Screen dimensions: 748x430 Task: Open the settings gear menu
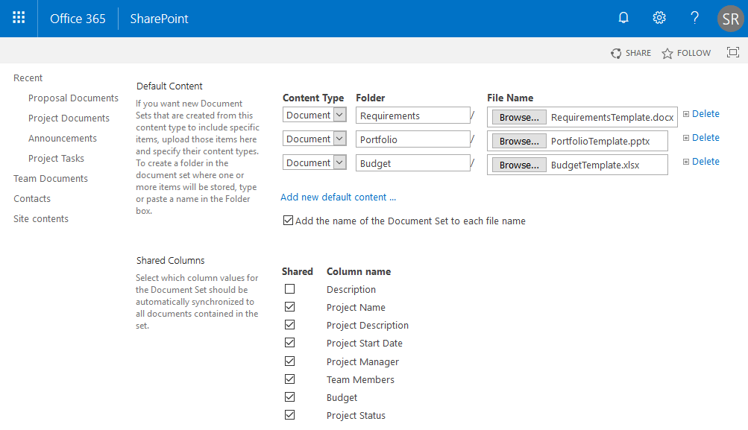click(659, 19)
